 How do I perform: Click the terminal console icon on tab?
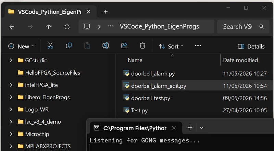tap(97, 128)
